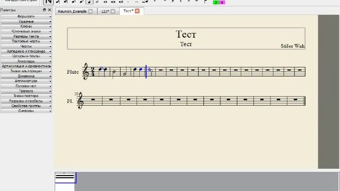The image size is (340, 191).
Task: Expand the Аппликатура palette
Action: coord(26,81)
